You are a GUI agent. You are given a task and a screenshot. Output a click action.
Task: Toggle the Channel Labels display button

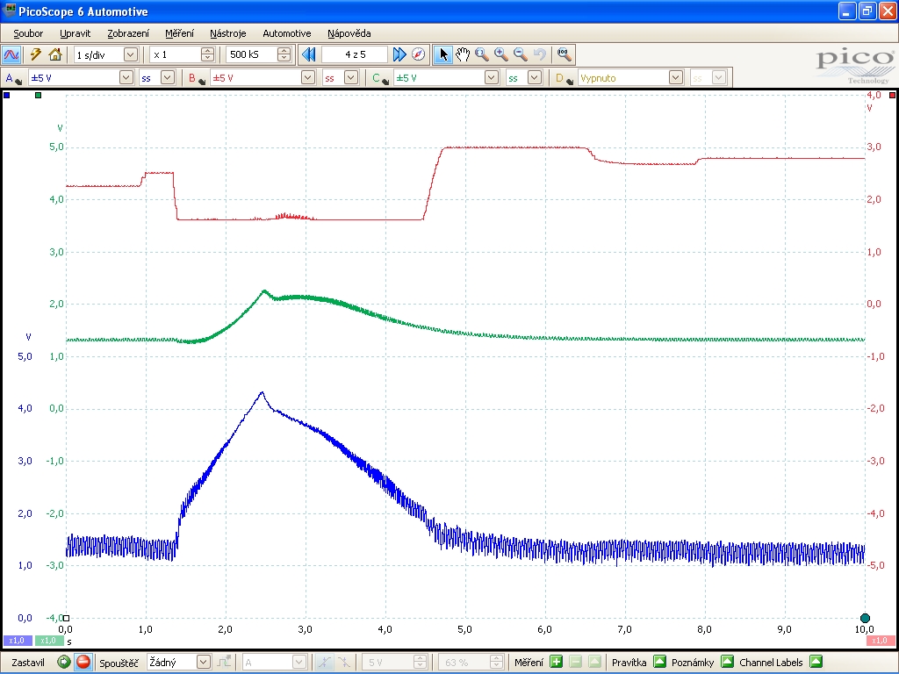point(816,662)
